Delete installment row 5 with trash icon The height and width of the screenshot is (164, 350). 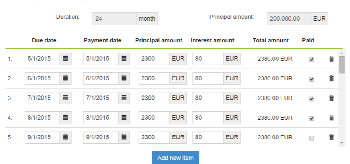pyautogui.click(x=331, y=138)
